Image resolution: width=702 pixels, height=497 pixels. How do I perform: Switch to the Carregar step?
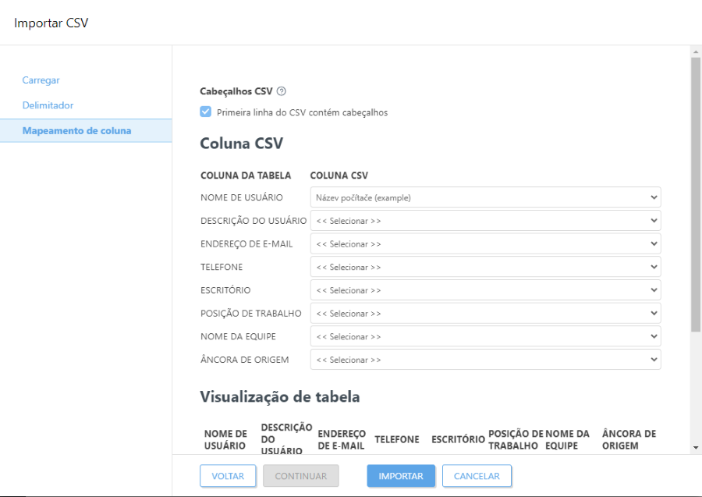(x=40, y=80)
